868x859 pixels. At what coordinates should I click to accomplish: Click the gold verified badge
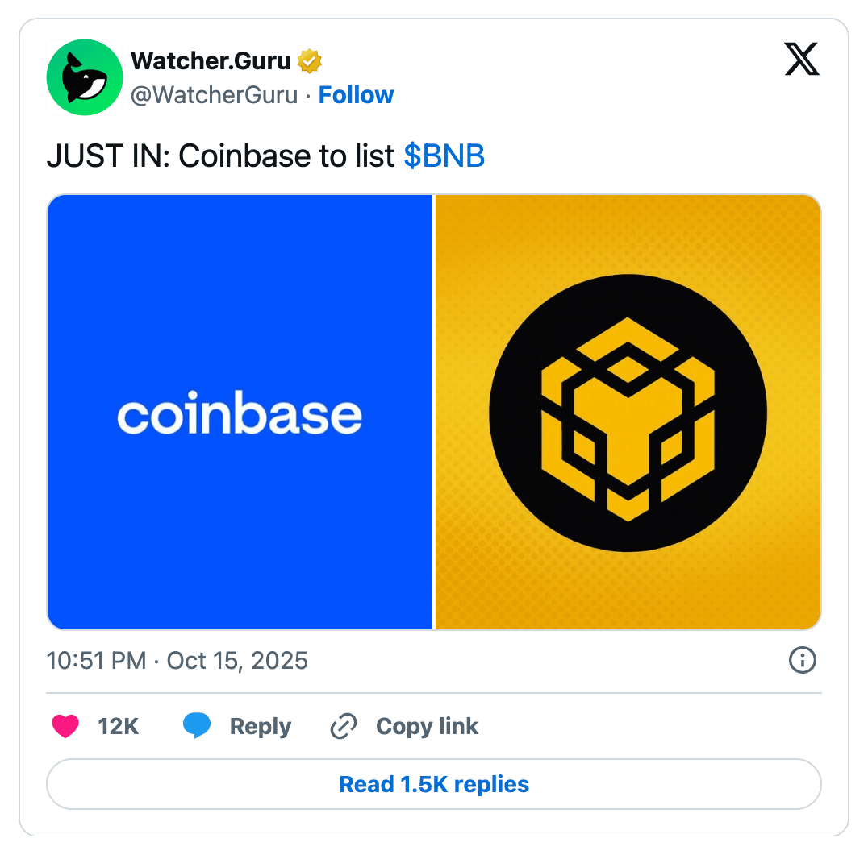click(x=310, y=61)
